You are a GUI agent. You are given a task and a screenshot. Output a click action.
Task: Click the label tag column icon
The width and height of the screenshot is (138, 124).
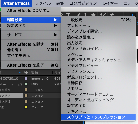click(26, 73)
